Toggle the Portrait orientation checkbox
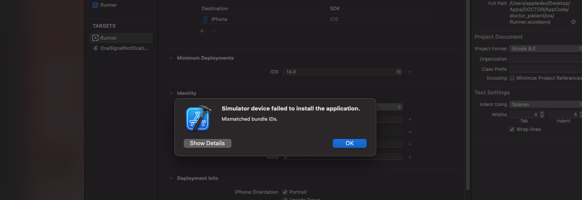The image size is (582, 200). point(285,192)
